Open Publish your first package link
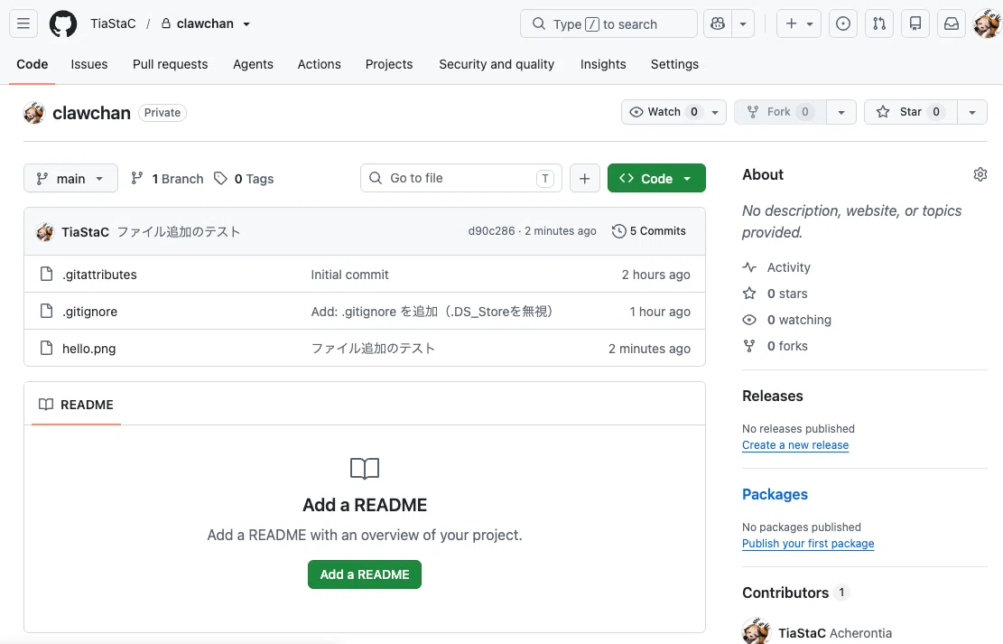The image size is (1003, 644). point(808,544)
